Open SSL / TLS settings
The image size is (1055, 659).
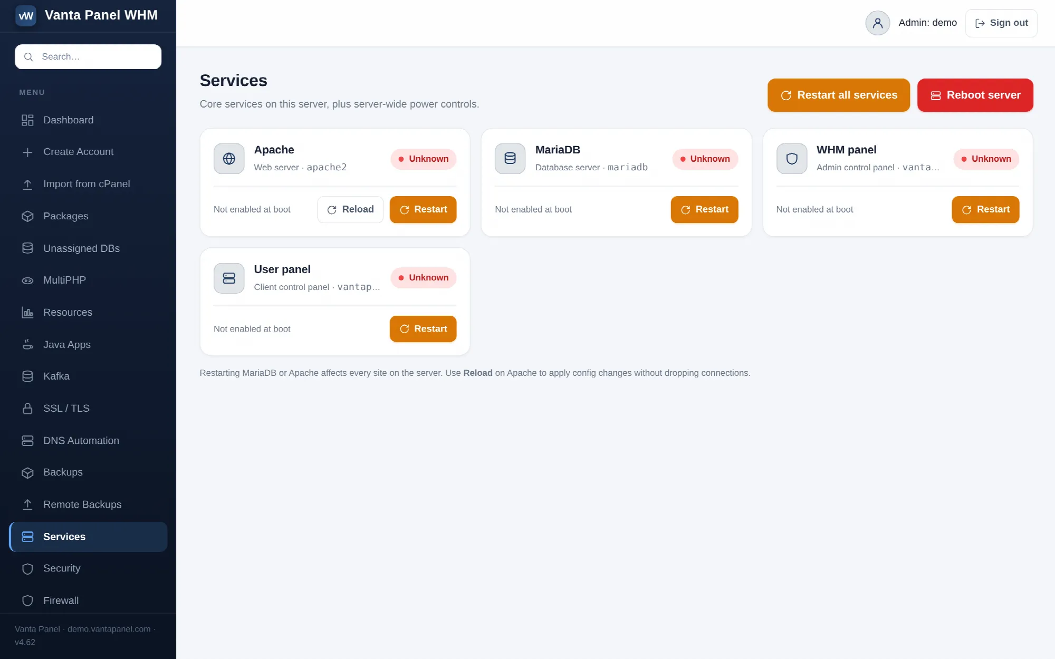[88, 409]
